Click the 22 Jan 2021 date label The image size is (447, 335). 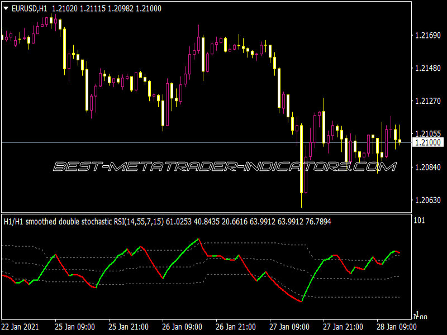click(x=20, y=327)
